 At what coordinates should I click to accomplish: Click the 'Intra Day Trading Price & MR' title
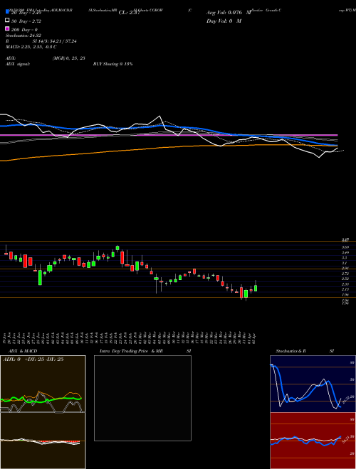tap(131, 351)
